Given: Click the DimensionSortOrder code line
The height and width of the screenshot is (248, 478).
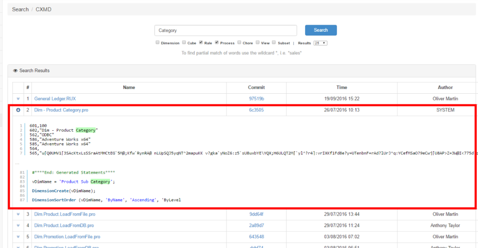Looking at the screenshot, I should tap(107, 200).
